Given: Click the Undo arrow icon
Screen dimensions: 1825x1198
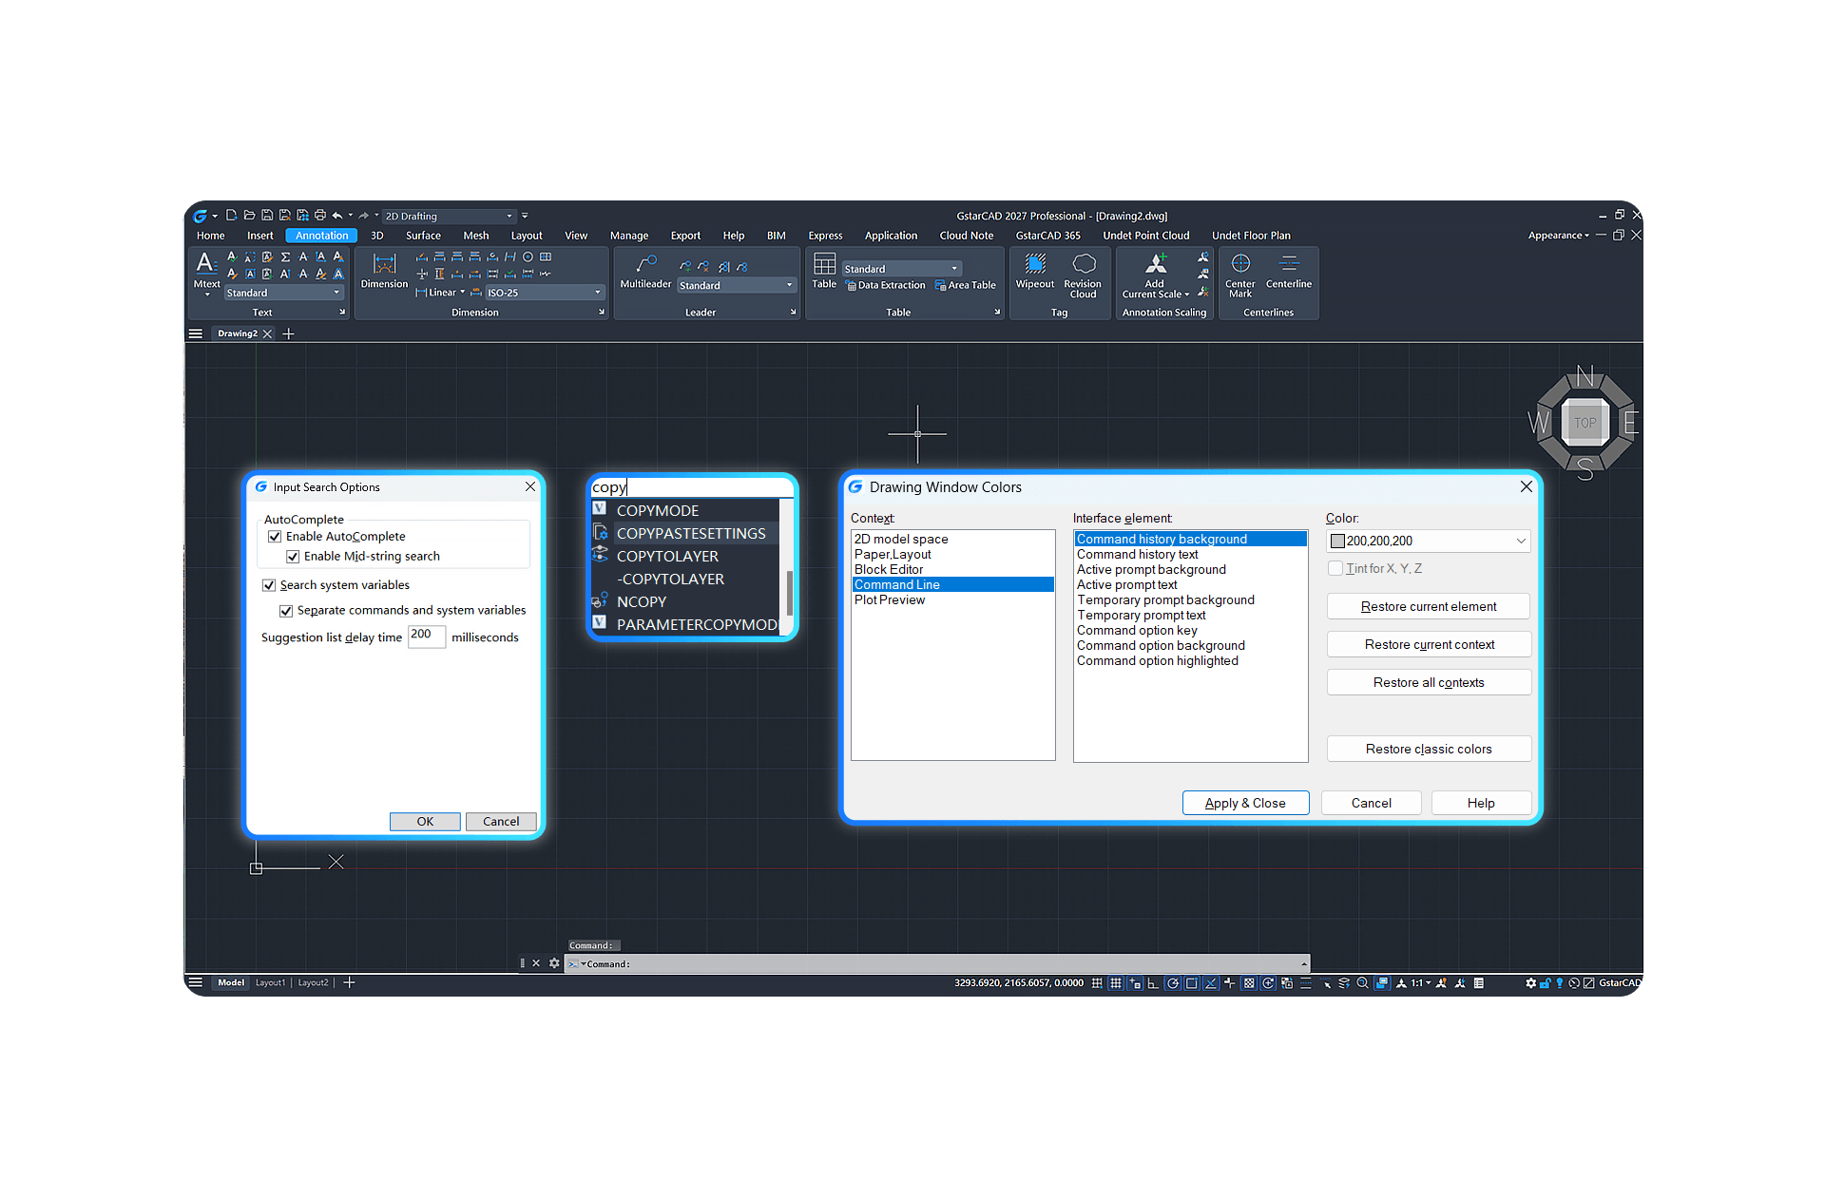Looking at the screenshot, I should 337,216.
